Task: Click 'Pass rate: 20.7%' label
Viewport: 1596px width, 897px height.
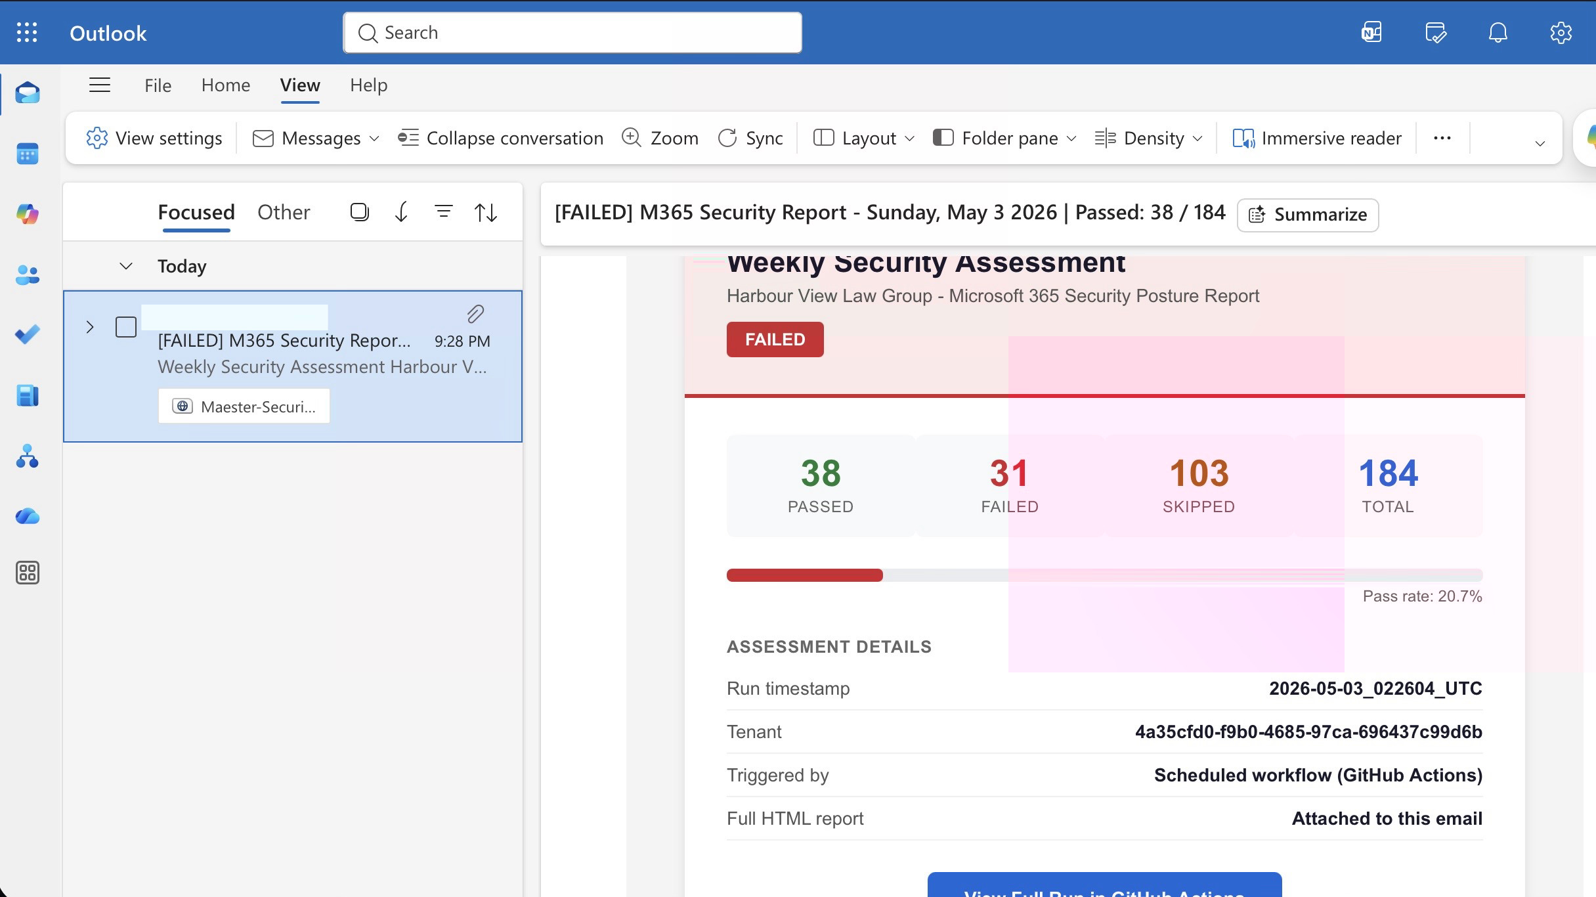Action: [x=1422, y=596]
